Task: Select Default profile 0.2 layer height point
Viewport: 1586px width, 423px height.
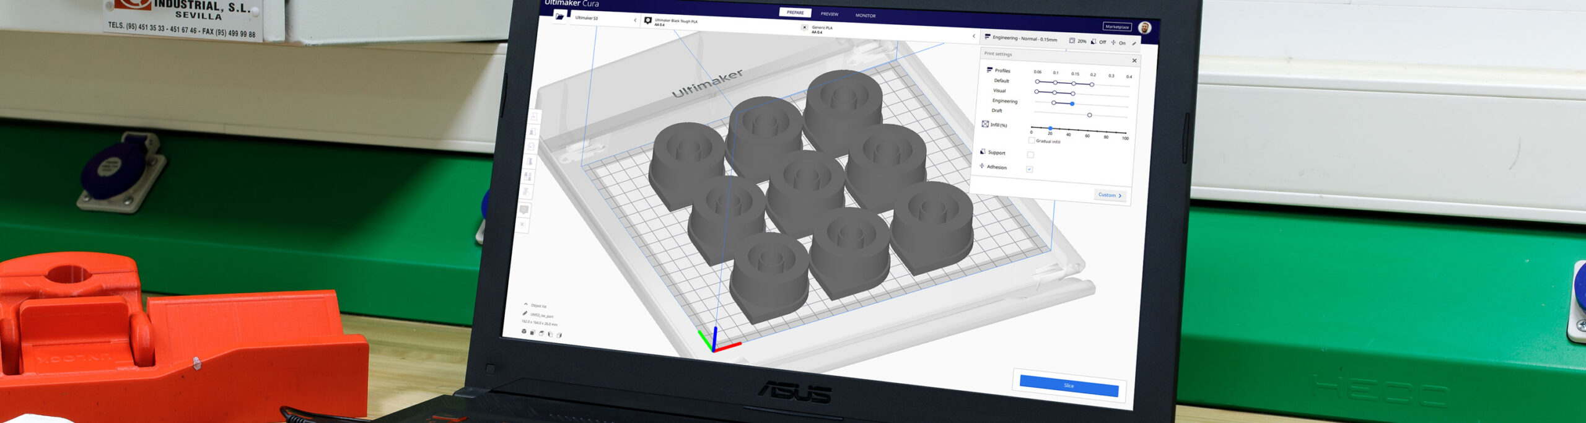Action: pyautogui.click(x=1092, y=84)
